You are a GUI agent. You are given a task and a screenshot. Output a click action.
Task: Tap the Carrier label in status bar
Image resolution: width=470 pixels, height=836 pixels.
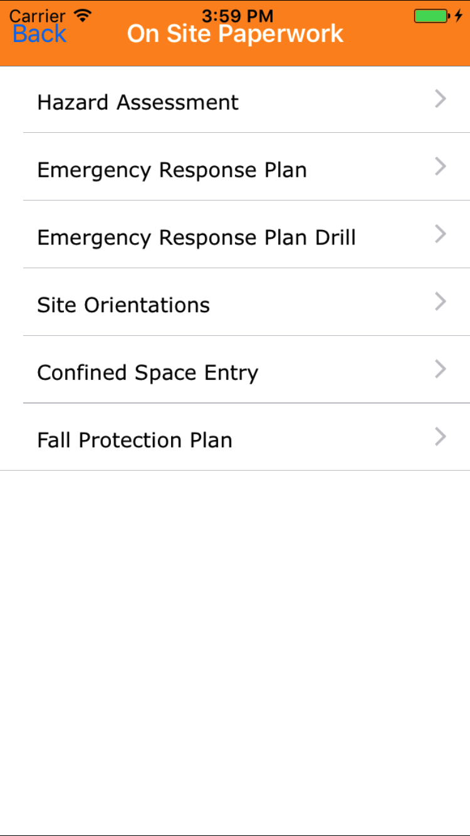tap(38, 15)
